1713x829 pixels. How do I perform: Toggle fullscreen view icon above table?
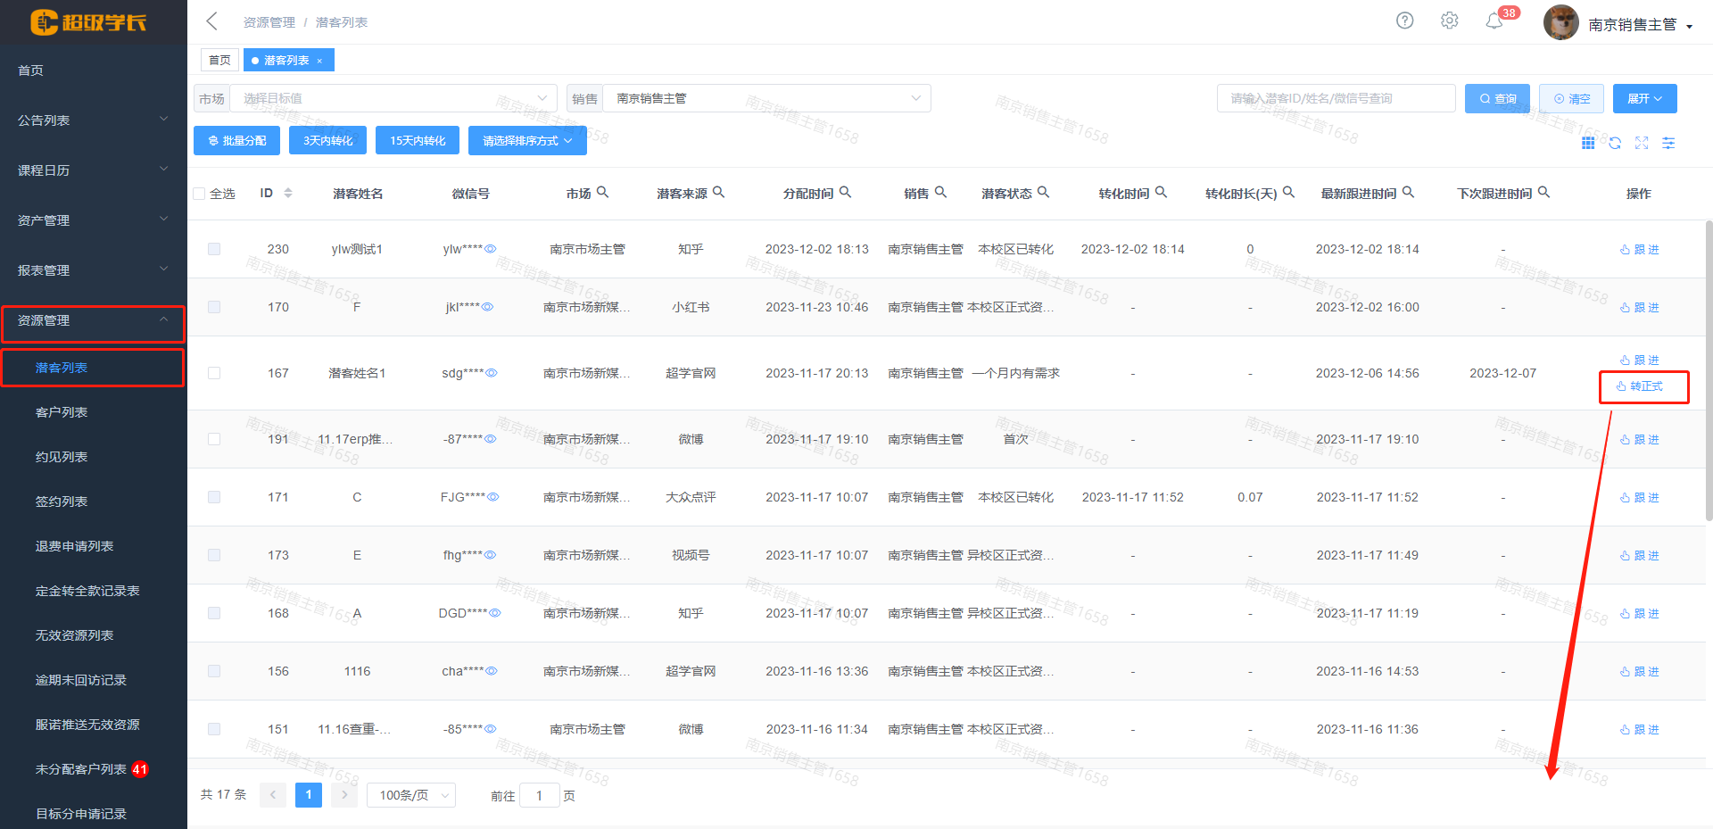click(1642, 143)
